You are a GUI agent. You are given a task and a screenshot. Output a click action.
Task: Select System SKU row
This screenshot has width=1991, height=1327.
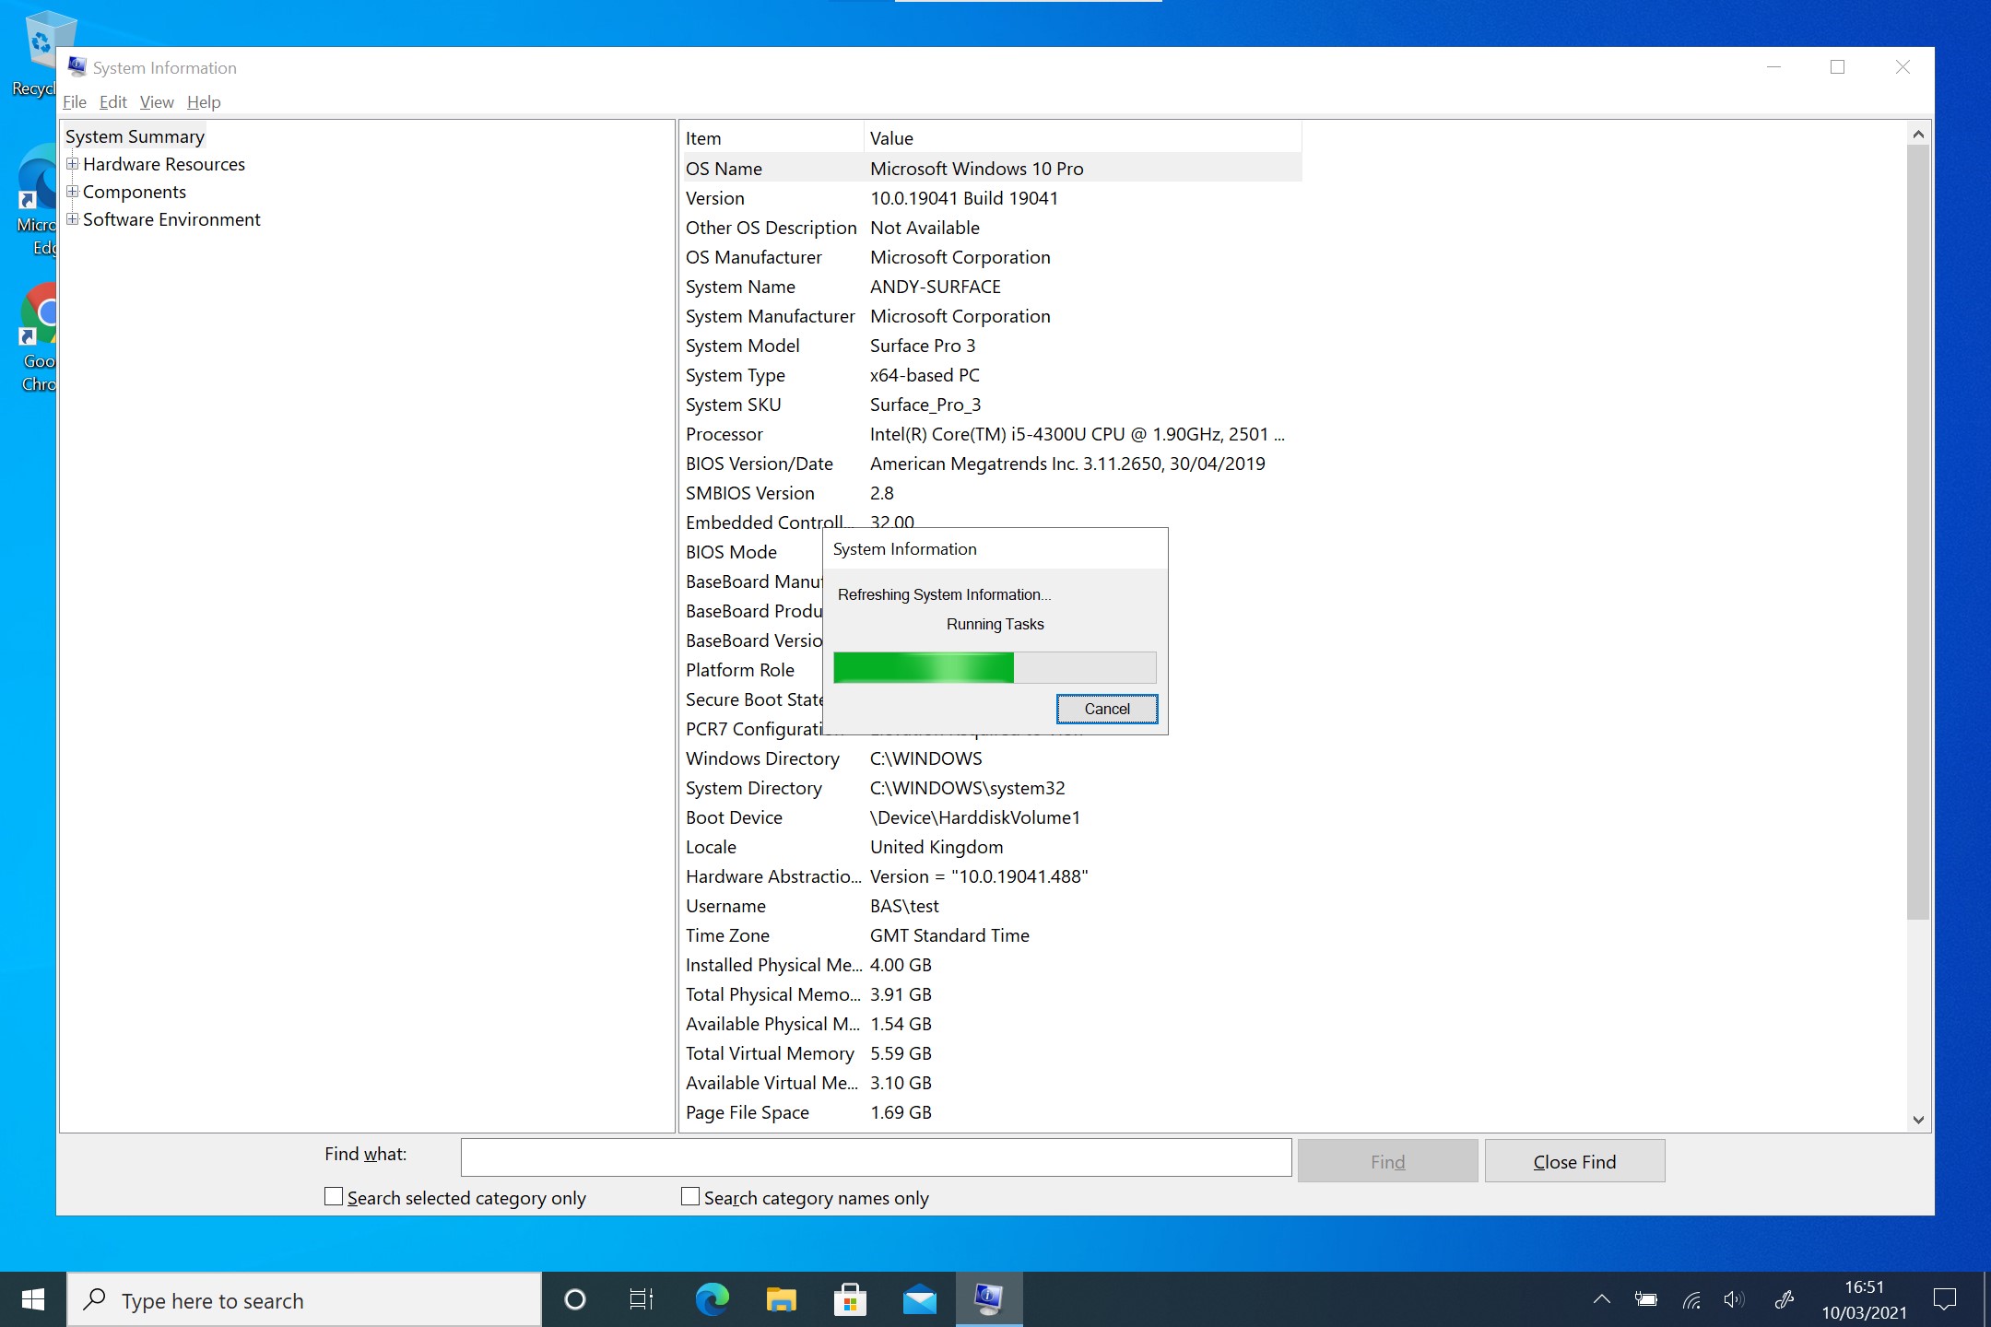[992, 405]
